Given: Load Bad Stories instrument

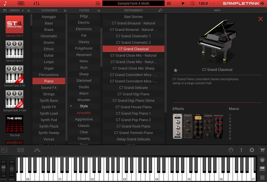Looking at the screenshot, I should point(133,17).
